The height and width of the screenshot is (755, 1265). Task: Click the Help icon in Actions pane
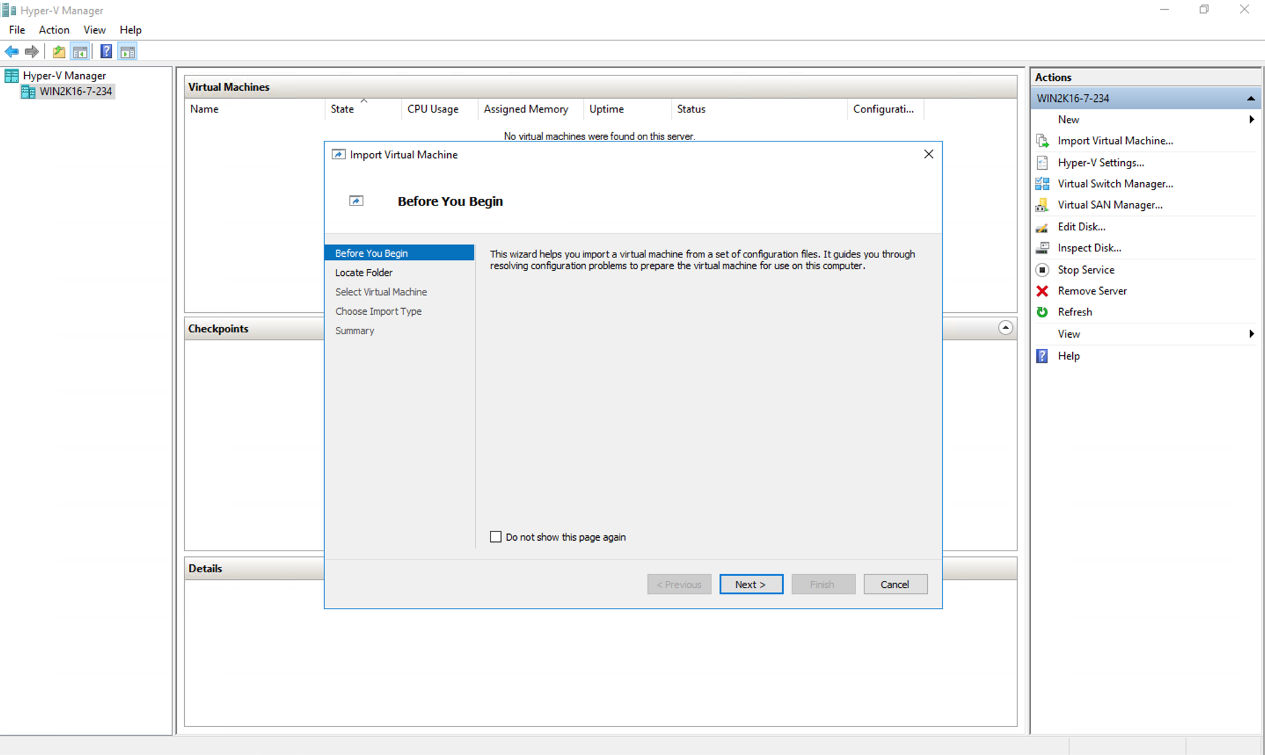1042,356
